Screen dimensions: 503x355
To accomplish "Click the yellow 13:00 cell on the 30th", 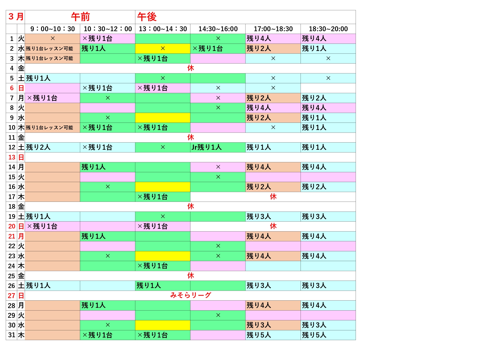I will [163, 325].
